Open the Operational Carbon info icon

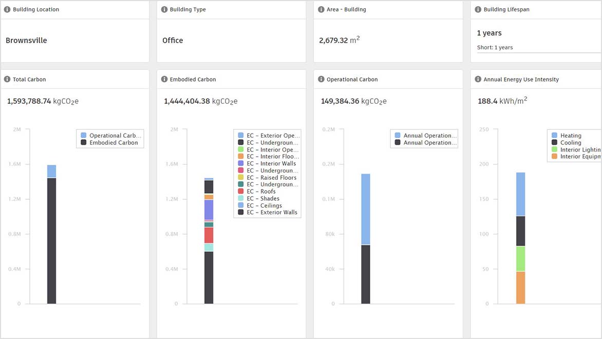tap(322, 79)
